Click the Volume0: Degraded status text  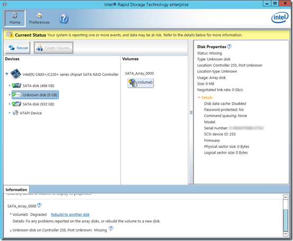pyautogui.click(x=30, y=215)
